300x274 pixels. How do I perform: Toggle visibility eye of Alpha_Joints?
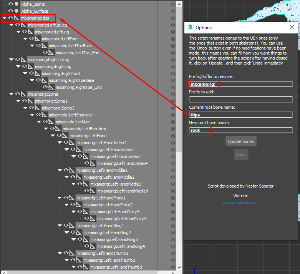[x=11, y=4]
